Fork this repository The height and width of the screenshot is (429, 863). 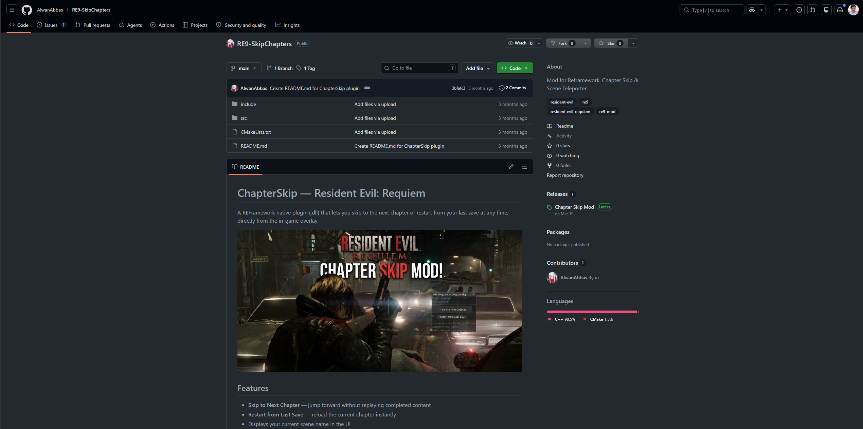click(x=563, y=43)
